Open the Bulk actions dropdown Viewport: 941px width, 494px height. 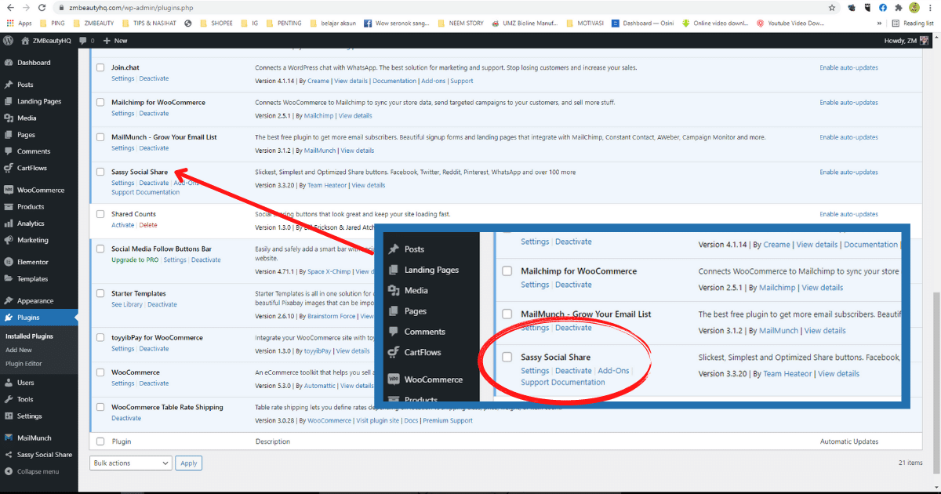click(x=129, y=463)
